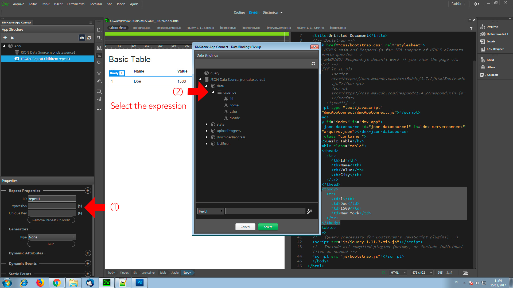Click the magic wand formatter icon

pos(310,211)
